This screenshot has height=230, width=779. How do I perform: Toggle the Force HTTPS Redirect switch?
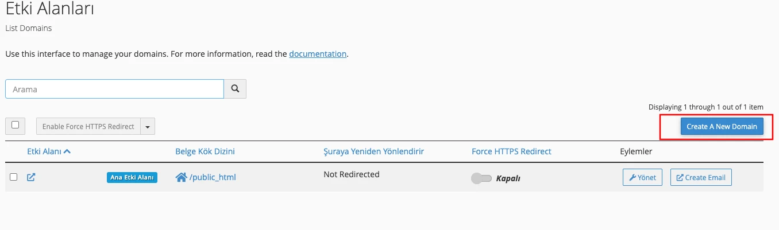[x=481, y=178]
